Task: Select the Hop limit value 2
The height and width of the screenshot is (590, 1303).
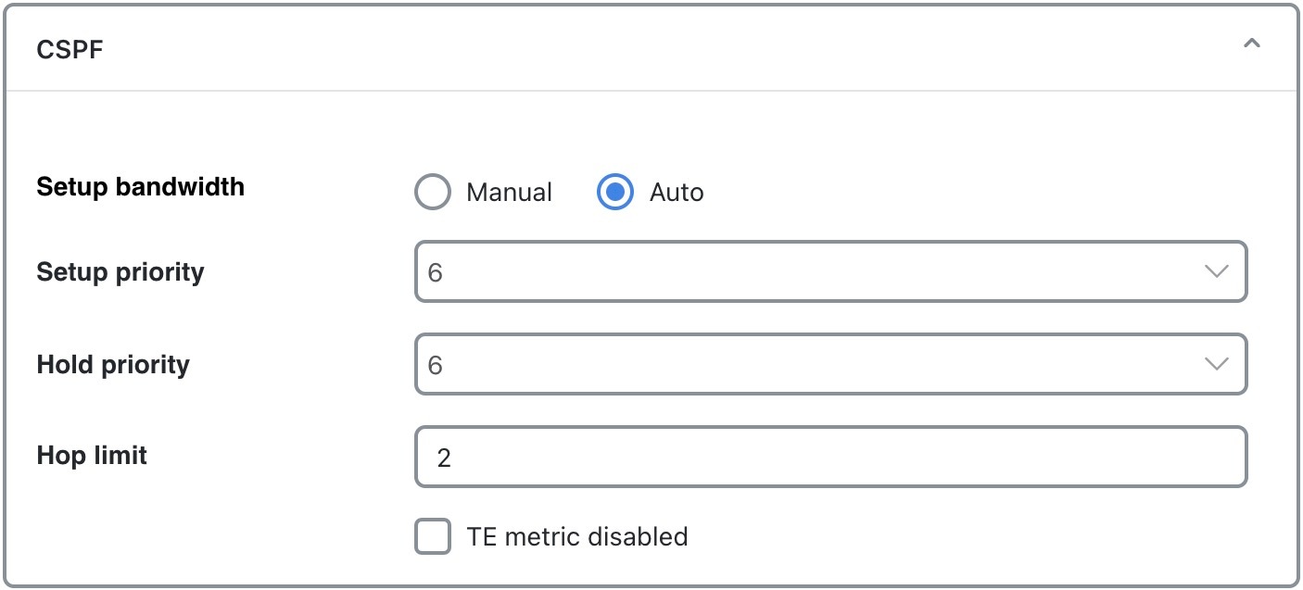Action: pyautogui.click(x=444, y=456)
